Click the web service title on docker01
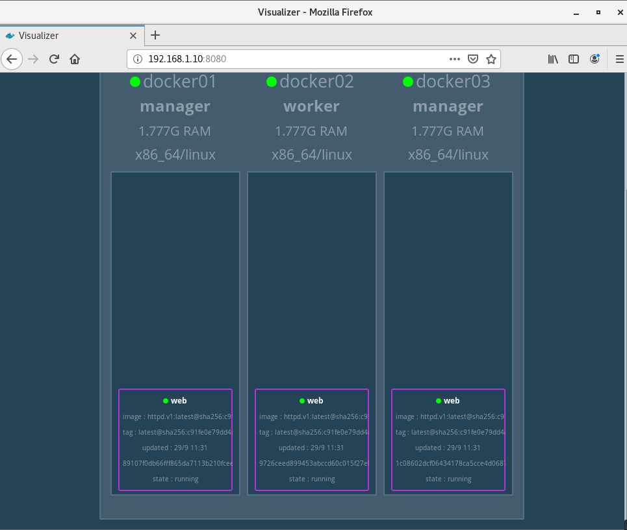This screenshot has width=627, height=530. pyautogui.click(x=179, y=401)
